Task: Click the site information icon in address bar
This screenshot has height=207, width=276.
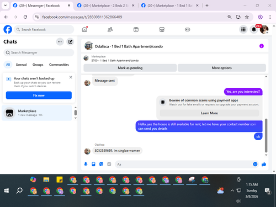Action: click(37, 17)
